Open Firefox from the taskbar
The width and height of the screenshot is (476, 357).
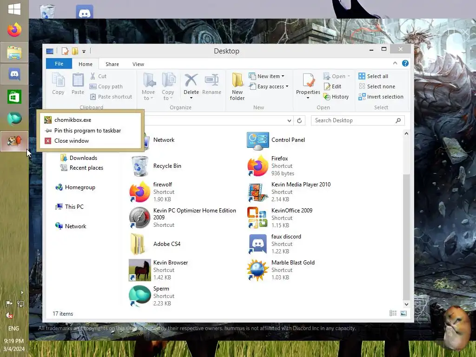tap(14, 30)
